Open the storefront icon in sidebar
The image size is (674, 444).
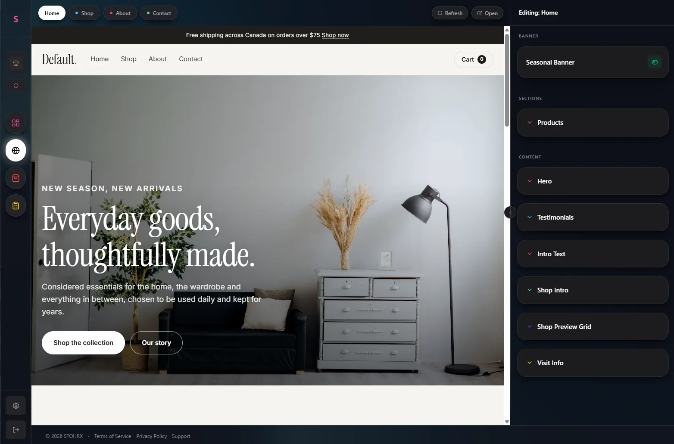(x=16, y=63)
